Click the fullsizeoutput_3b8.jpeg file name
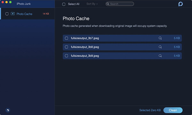Screen dimensions: 192x115 pos(85,47)
